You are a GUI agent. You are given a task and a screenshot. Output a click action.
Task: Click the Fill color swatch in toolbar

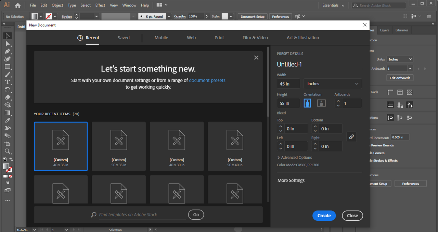point(6,166)
